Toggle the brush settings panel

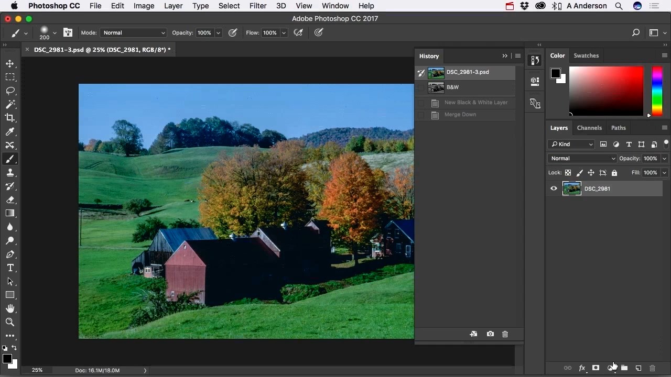coord(68,32)
